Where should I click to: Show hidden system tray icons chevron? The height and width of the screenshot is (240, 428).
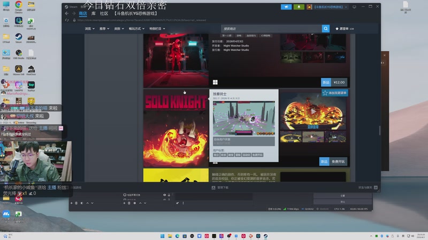pos(371,236)
